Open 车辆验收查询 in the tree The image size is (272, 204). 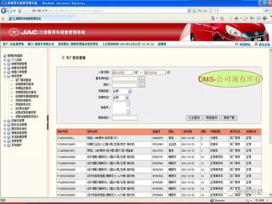click(x=23, y=88)
